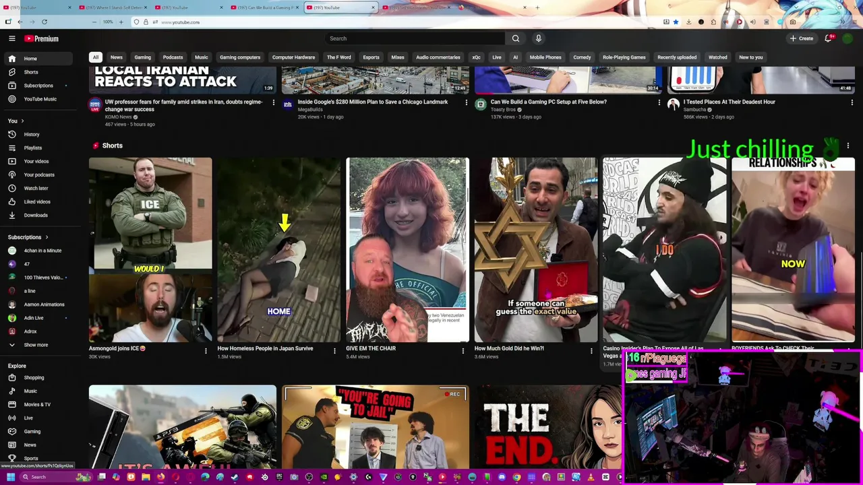Play YOU'RE GOING TO JAIL video thumbnail
The image size is (863, 485).
375,426
